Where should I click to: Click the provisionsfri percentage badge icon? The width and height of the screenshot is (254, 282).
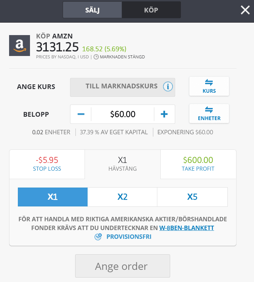point(98,237)
